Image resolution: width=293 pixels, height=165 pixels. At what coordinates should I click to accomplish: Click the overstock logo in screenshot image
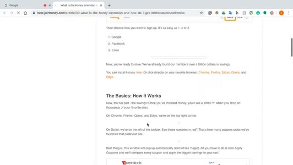point(132,163)
